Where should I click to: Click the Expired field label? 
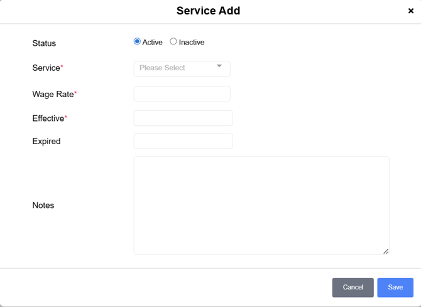[x=46, y=142]
